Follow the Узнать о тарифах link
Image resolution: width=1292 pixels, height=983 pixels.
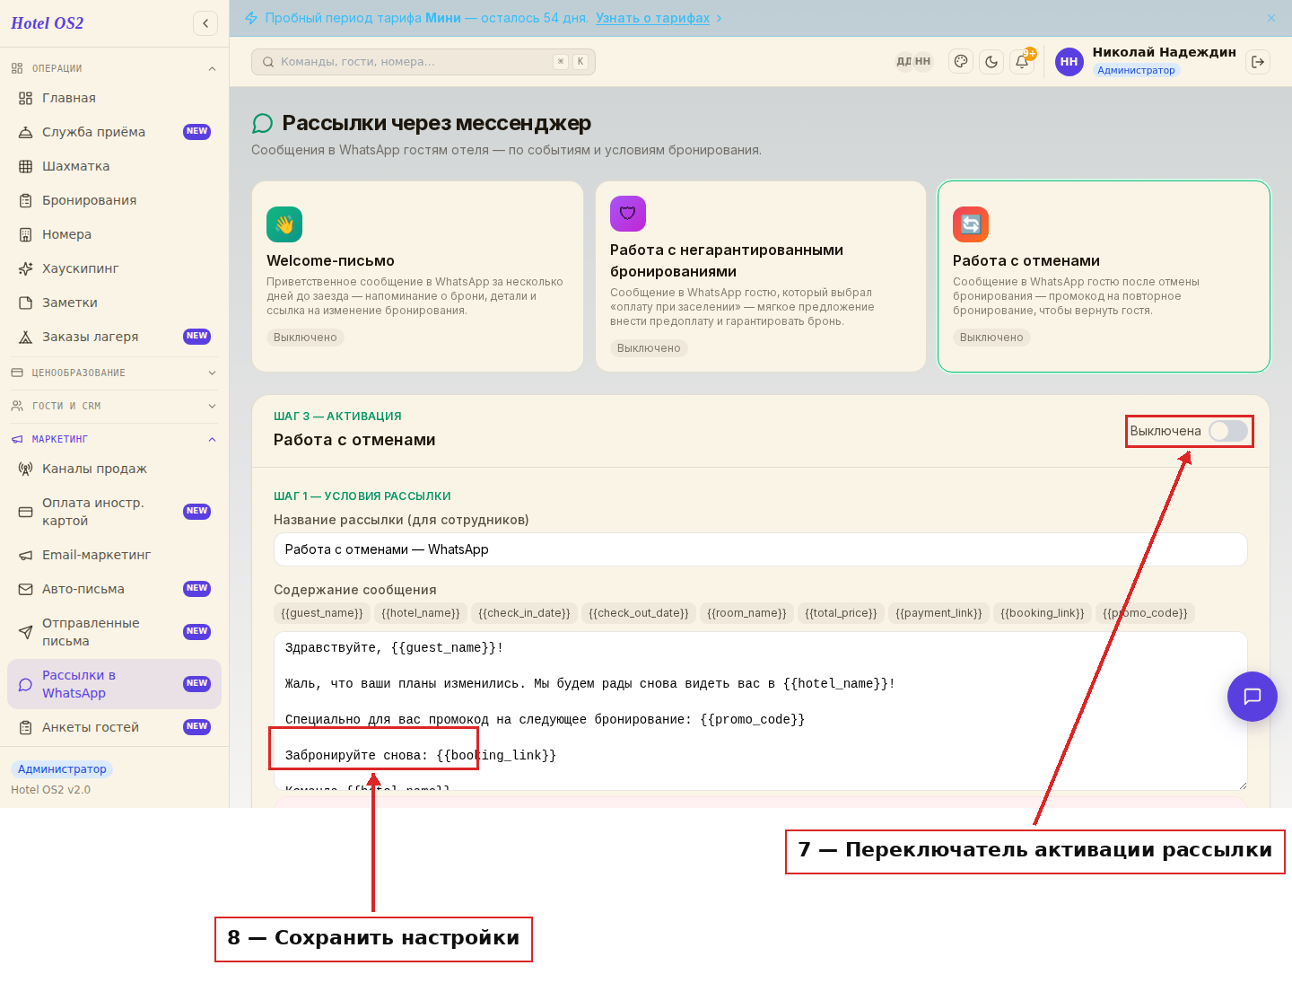coord(652,18)
